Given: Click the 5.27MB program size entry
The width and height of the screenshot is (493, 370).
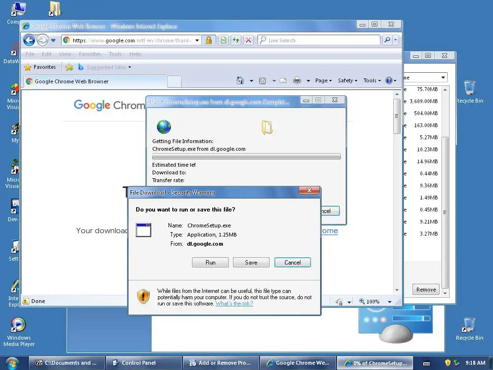Looking at the screenshot, I should 428,137.
